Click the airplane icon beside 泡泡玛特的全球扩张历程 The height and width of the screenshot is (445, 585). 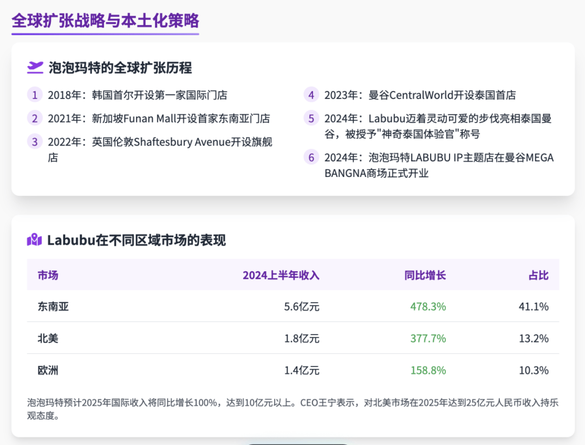pyautogui.click(x=35, y=67)
